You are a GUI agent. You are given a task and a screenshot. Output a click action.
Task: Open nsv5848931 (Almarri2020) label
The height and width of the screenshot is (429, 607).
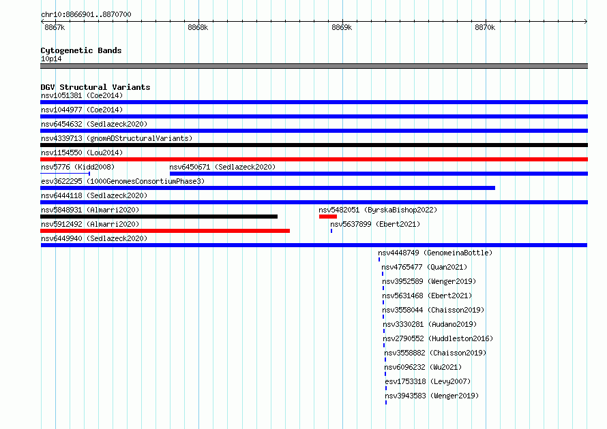pos(90,210)
